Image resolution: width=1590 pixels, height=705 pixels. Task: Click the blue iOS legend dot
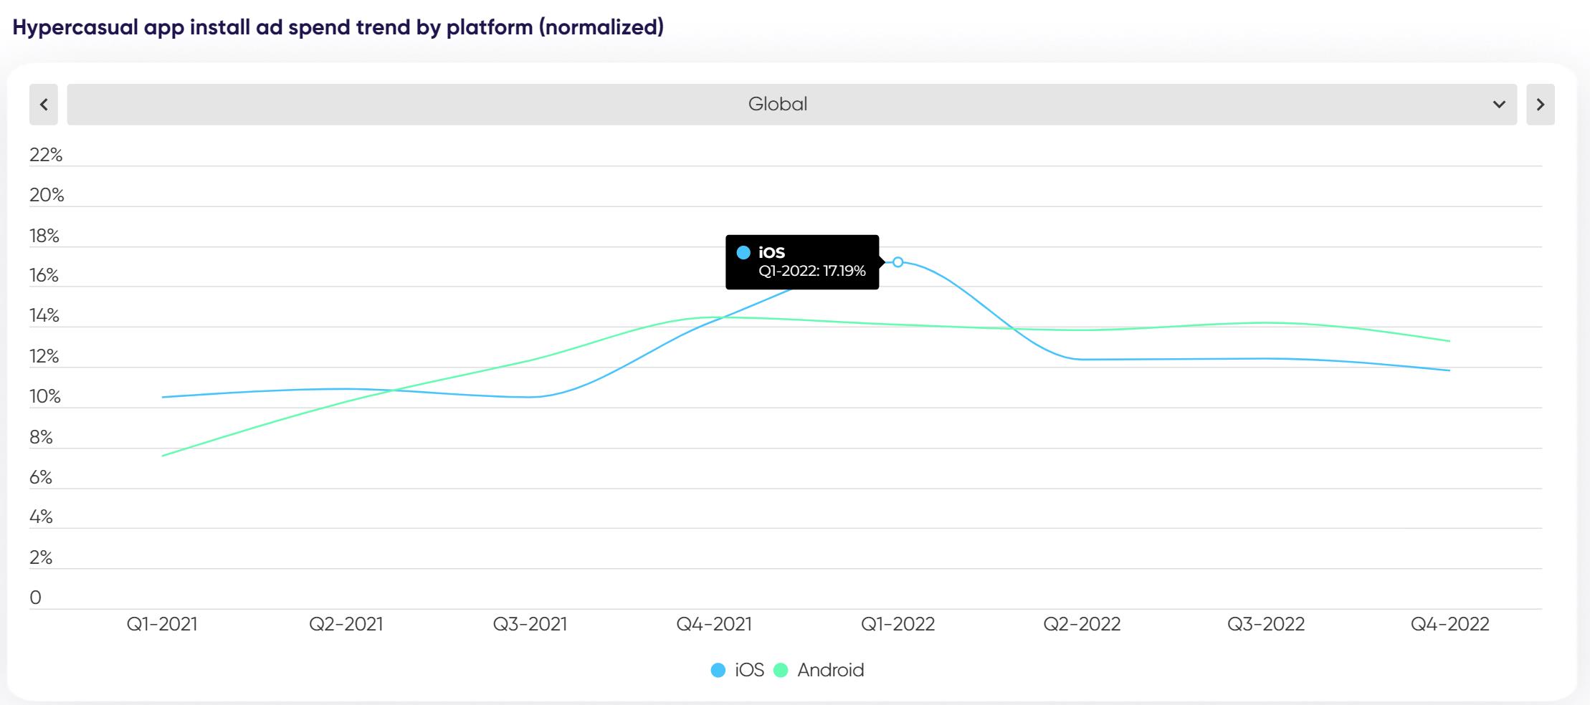point(718,671)
